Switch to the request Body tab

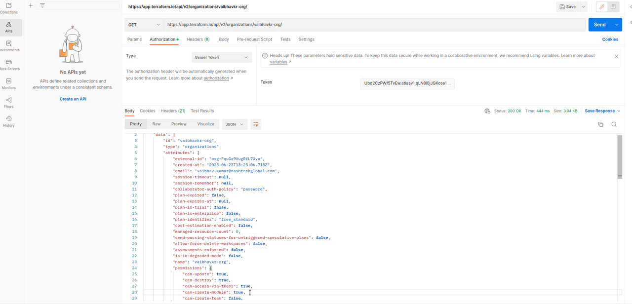point(224,39)
